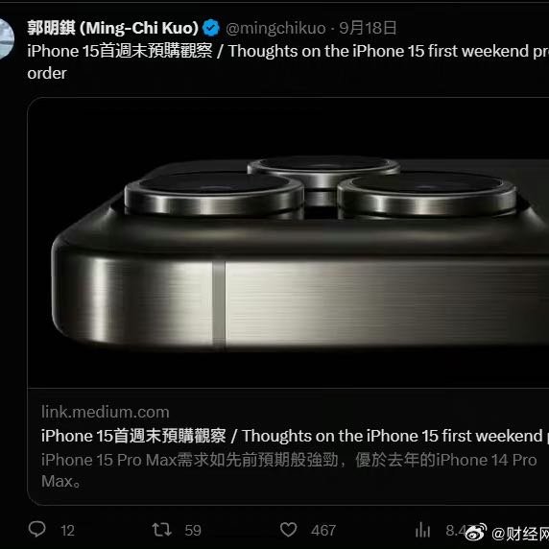The width and height of the screenshot is (549, 549).
Task: View analytics via the bar chart icon
Action: click(422, 530)
